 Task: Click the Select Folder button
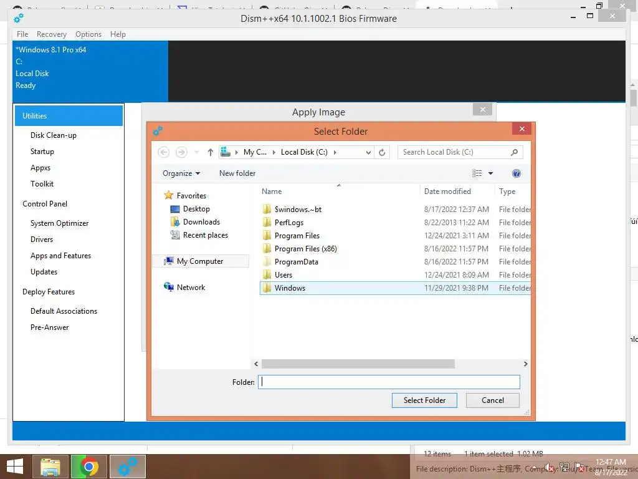pyautogui.click(x=424, y=400)
